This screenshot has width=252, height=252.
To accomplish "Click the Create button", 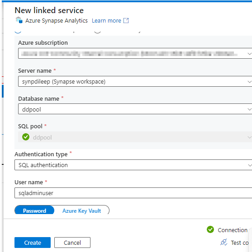I will pyautogui.click(x=33, y=243).
